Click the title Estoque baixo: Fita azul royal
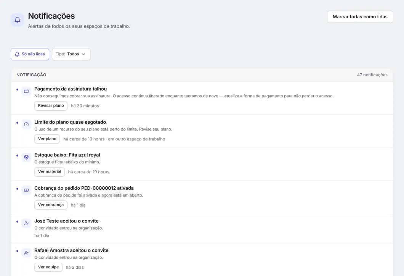404x276 pixels. coord(67,155)
